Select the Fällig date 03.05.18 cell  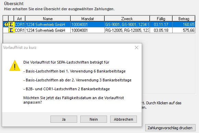coord(161,30)
